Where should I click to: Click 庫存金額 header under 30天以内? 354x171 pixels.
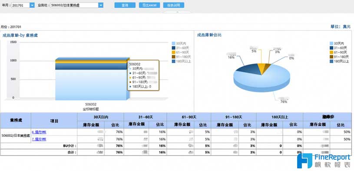pos(91,125)
